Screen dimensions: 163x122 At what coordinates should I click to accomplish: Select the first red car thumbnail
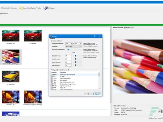pos(10,35)
